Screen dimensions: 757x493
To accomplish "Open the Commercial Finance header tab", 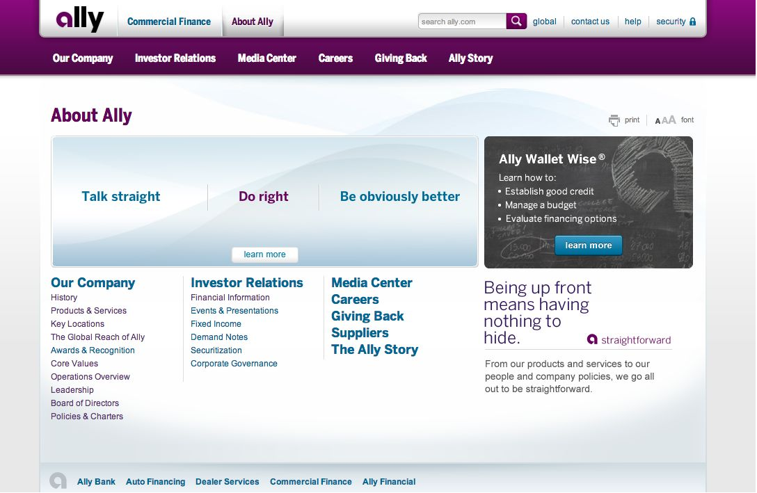I will (x=169, y=22).
